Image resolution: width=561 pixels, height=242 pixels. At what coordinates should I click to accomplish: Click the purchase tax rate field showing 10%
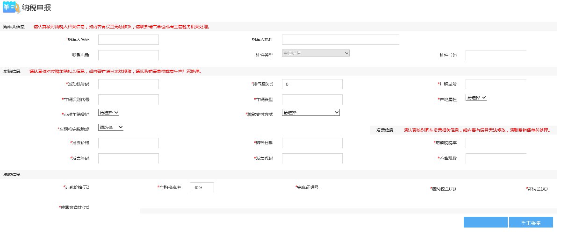[202, 187]
